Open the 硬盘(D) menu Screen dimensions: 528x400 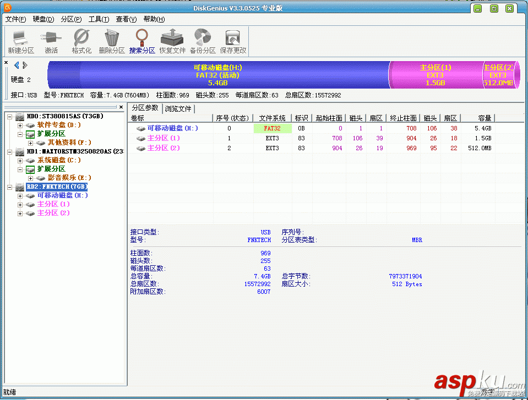tap(43, 19)
